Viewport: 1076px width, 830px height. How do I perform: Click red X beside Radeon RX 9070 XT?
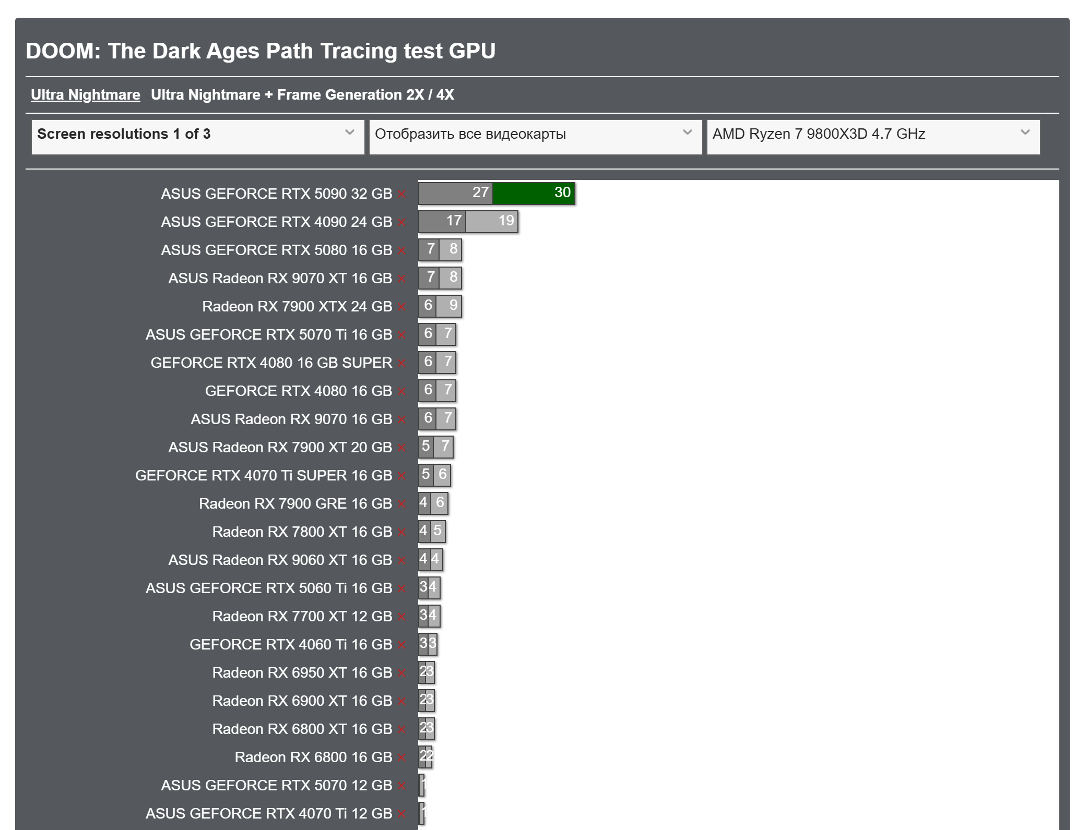[401, 279]
